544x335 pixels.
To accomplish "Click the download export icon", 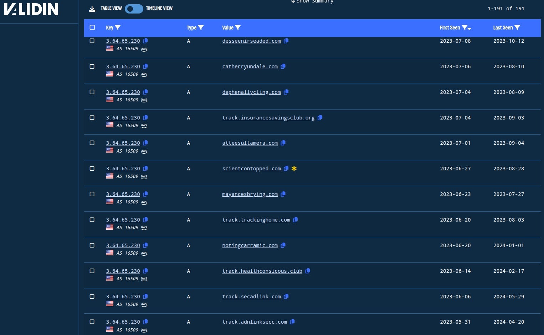I will point(92,9).
